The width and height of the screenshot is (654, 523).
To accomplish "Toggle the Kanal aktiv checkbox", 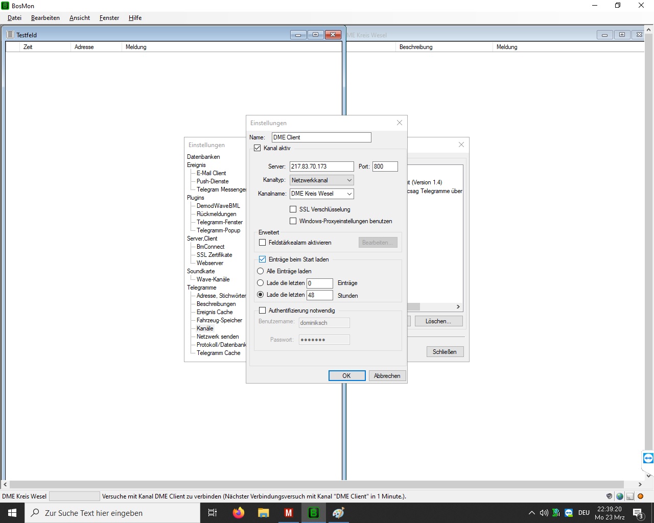I will pyautogui.click(x=257, y=148).
